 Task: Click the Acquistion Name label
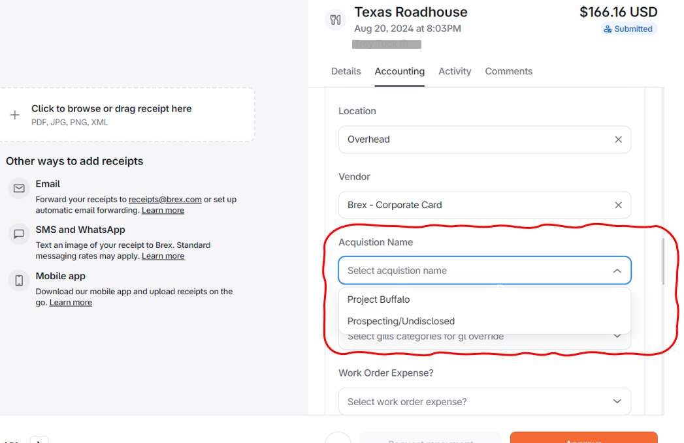[x=376, y=242]
